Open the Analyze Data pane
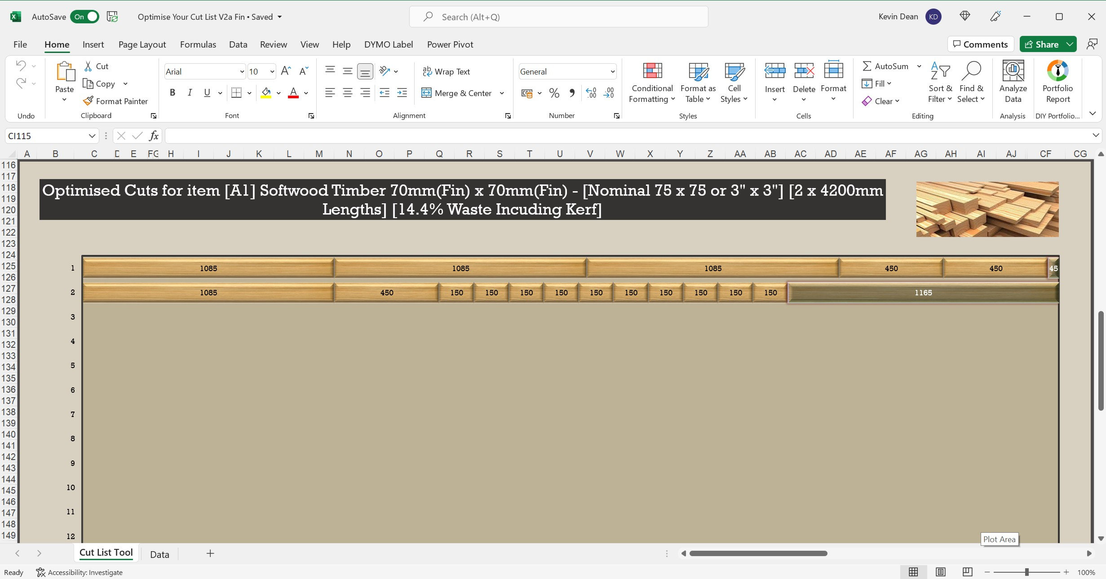The height and width of the screenshot is (579, 1106). tap(1013, 82)
